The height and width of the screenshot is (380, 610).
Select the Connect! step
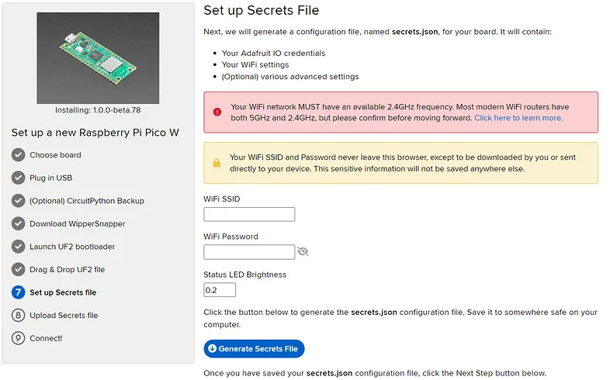click(46, 338)
